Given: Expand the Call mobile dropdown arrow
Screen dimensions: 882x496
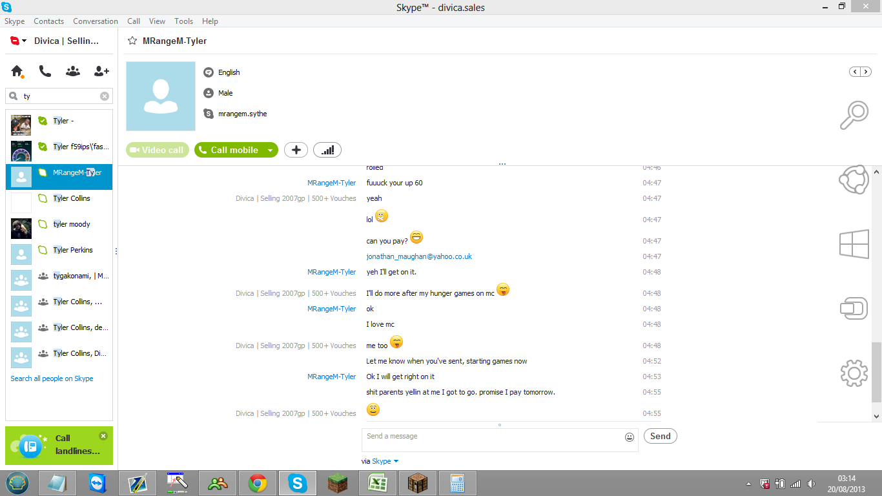Looking at the screenshot, I should point(271,150).
